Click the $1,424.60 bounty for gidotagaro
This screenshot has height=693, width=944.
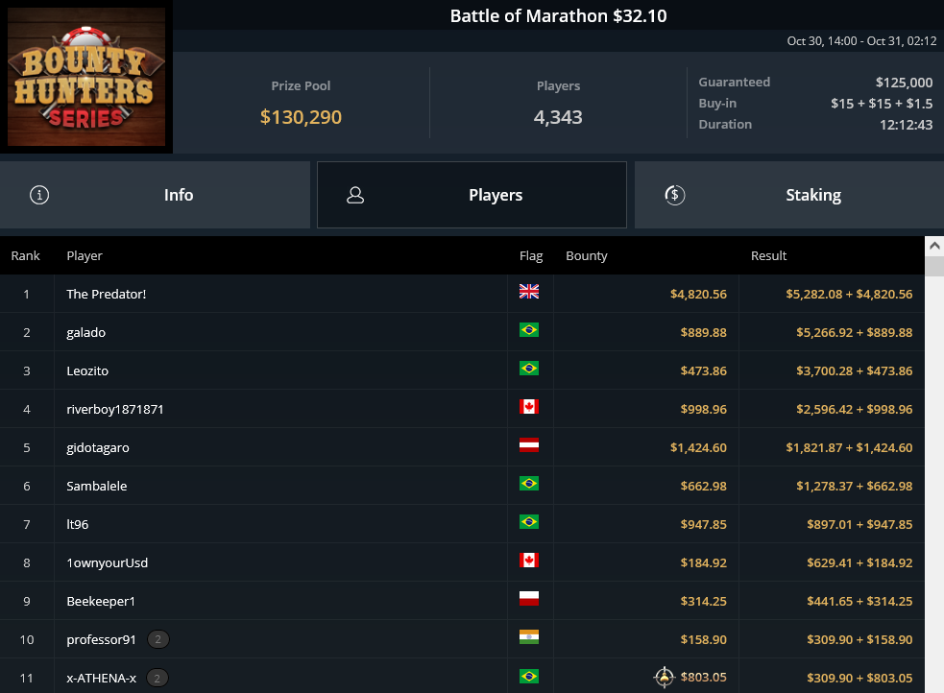pos(698,447)
